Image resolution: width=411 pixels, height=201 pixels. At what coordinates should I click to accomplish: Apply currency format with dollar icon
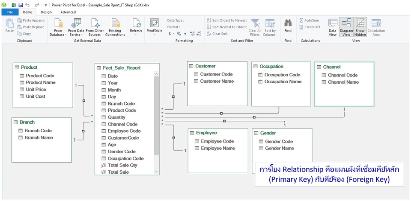click(x=170, y=33)
